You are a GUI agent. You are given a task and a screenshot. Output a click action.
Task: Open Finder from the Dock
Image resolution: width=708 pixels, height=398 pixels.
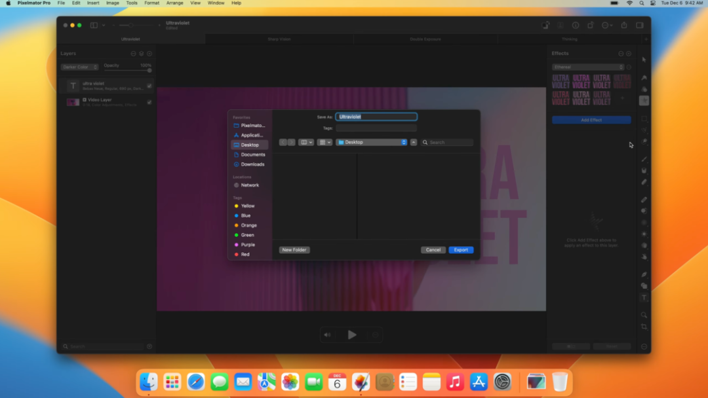(x=149, y=382)
